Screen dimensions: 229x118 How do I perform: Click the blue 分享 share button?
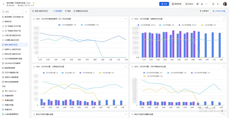(x=164, y=4)
